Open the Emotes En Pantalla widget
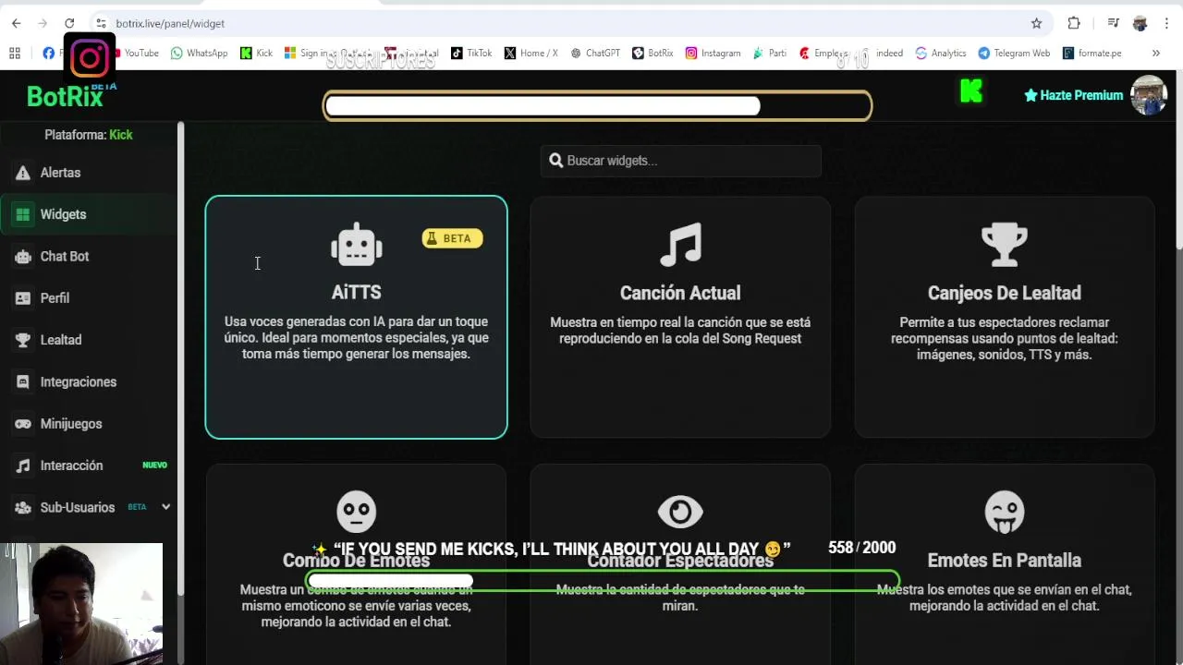Viewport: 1183px width, 665px height. 1005,564
